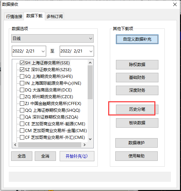The height and width of the screenshot is (191, 181).
Task: Expand the start date picker dropdown arrow
Action: pos(43,51)
